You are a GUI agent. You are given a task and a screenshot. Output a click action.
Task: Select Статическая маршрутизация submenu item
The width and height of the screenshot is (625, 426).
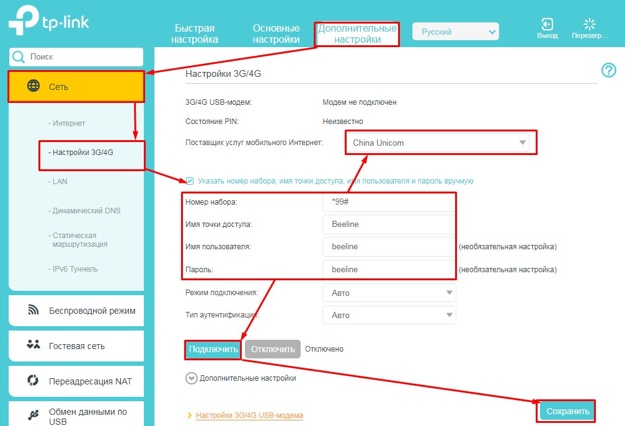pyautogui.click(x=78, y=240)
